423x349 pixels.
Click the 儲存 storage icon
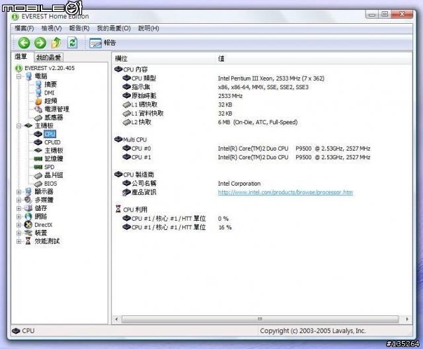pyautogui.click(x=28, y=208)
